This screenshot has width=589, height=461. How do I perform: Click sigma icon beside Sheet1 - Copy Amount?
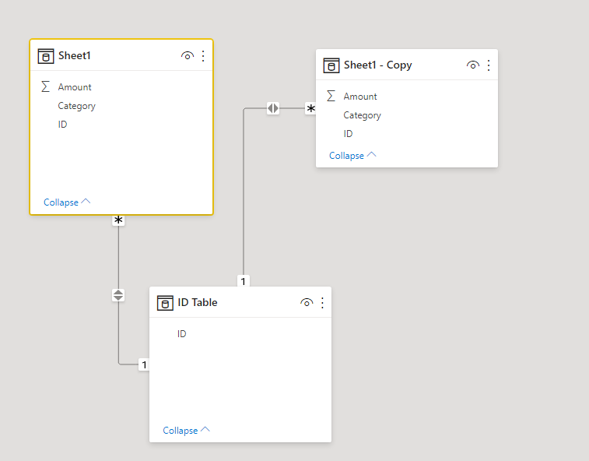click(331, 96)
